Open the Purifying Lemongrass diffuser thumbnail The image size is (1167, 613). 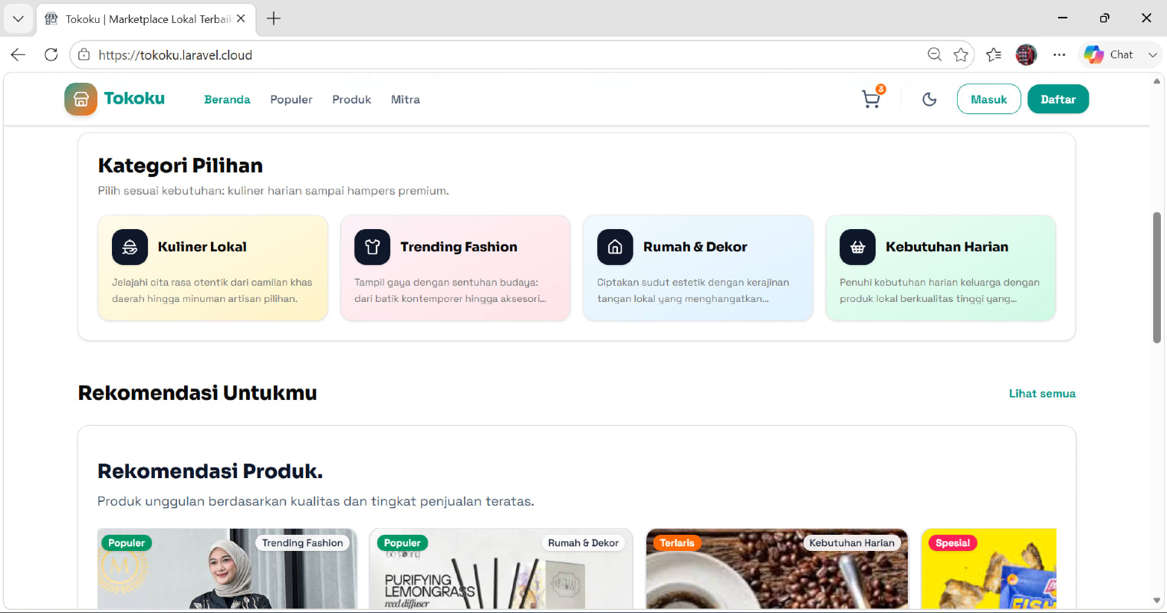point(501,569)
